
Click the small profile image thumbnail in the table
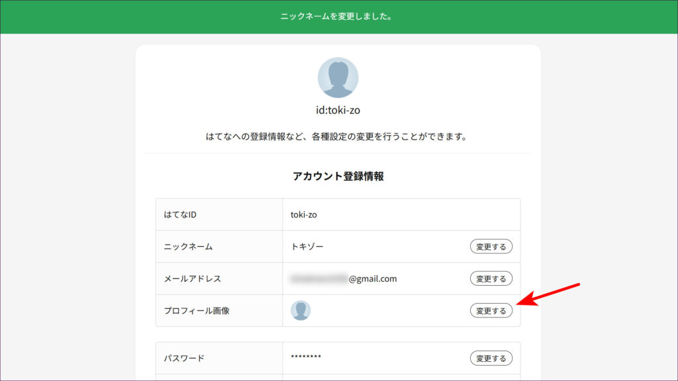(301, 310)
